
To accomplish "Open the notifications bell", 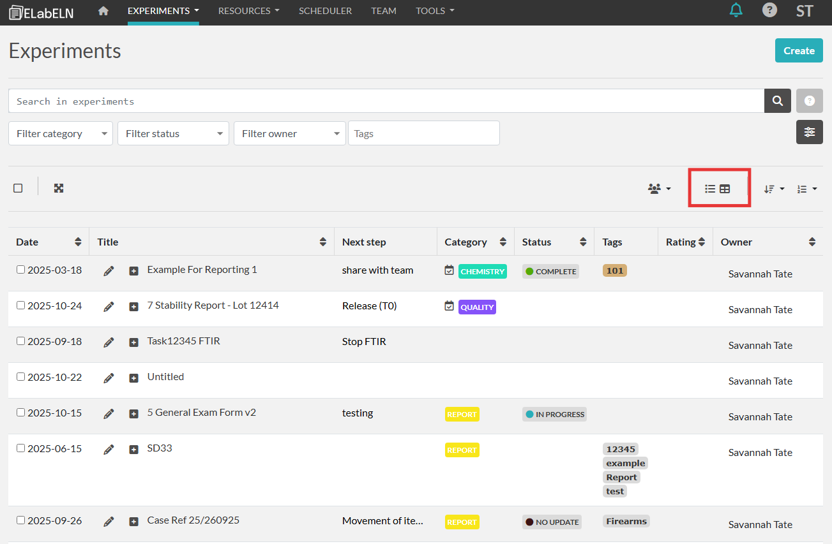I will coord(736,10).
